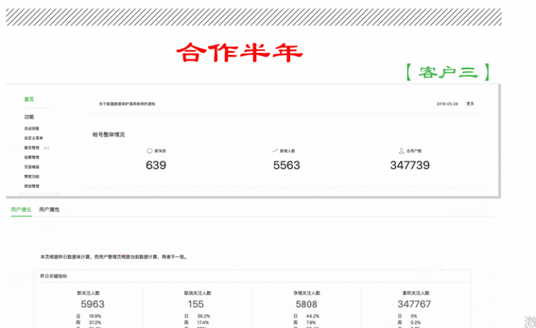Click the 639 new messages count
This screenshot has height=328, width=536.
click(156, 165)
